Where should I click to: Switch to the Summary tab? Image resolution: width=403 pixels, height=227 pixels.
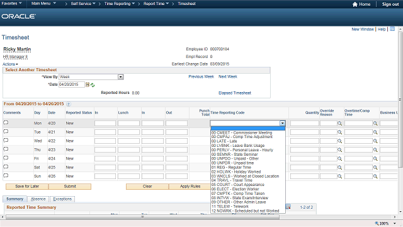pos(14,199)
